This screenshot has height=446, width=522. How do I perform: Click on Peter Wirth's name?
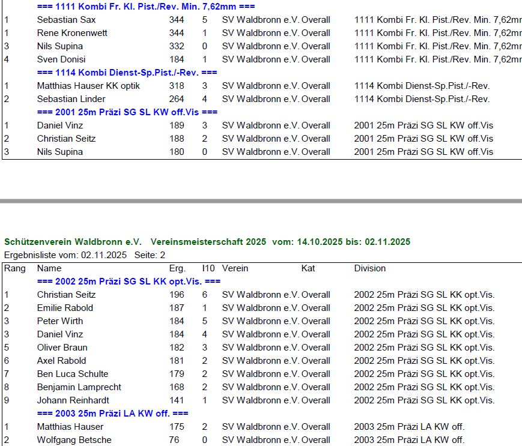[60, 321]
